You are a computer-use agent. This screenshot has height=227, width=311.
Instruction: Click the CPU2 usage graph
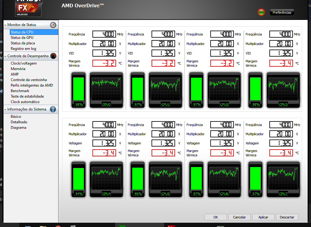pos(224,90)
